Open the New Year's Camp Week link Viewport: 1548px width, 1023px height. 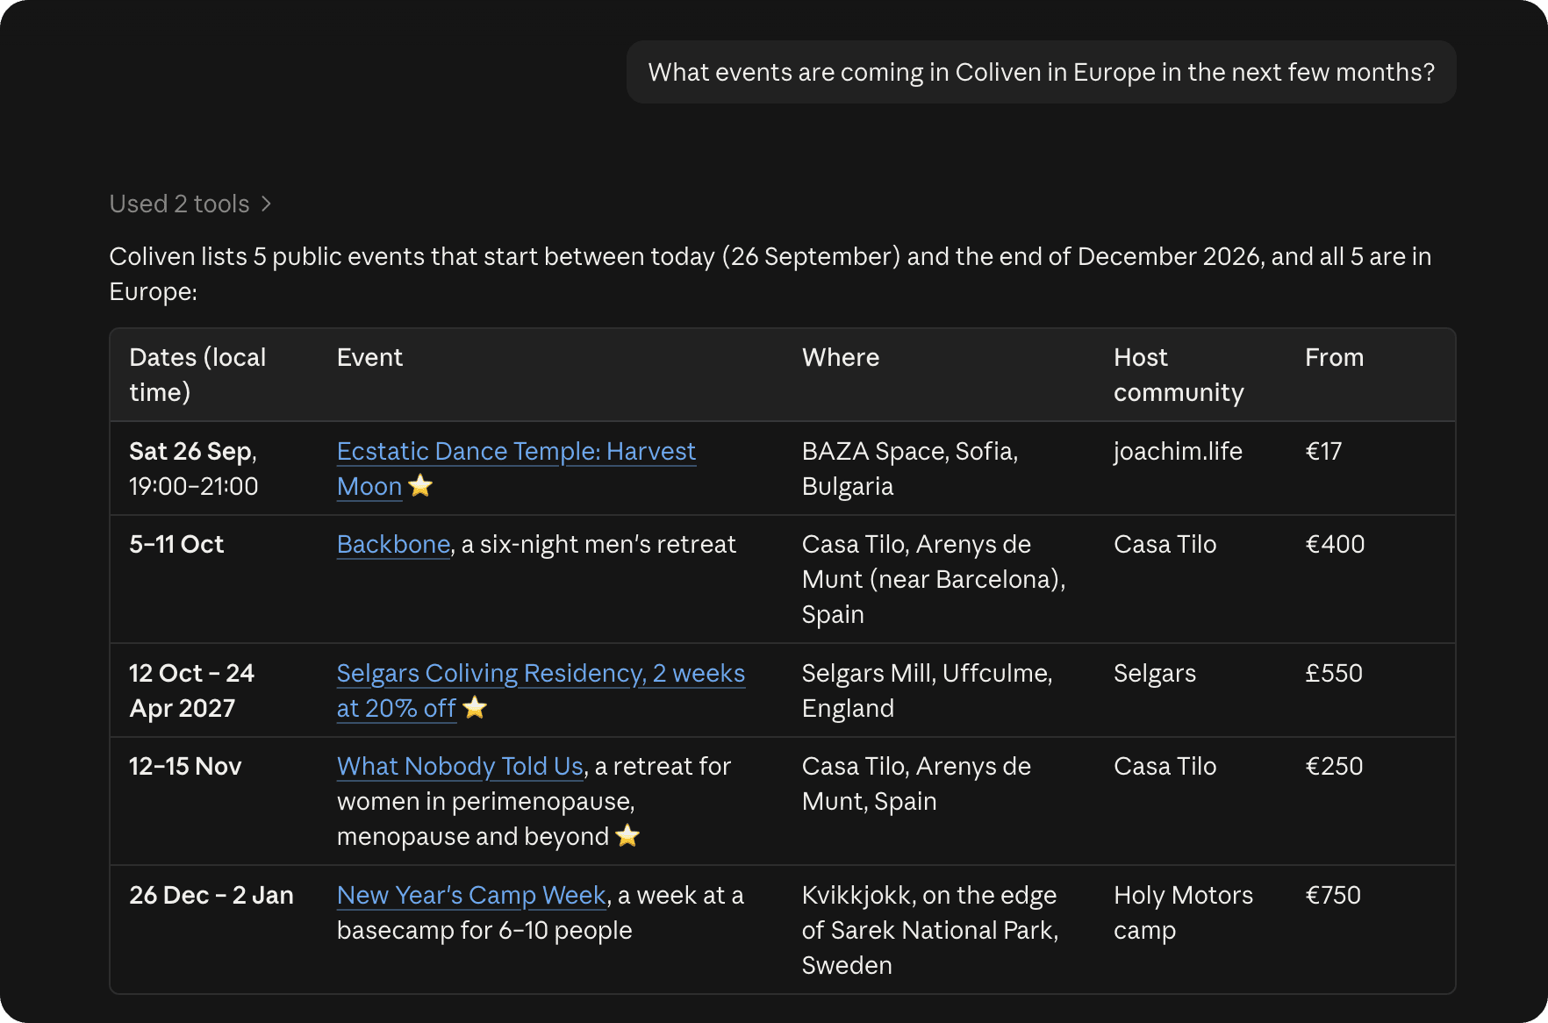coord(471,895)
